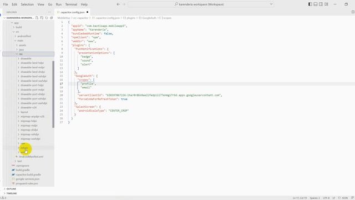Create a new file in the workspace

[x=37, y=18]
